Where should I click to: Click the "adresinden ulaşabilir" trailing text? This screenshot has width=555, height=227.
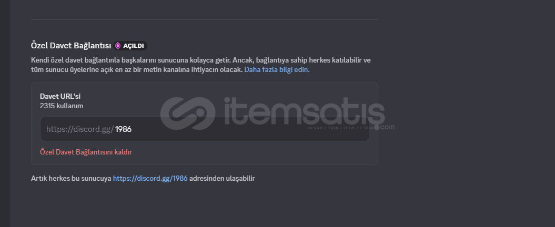pos(222,178)
